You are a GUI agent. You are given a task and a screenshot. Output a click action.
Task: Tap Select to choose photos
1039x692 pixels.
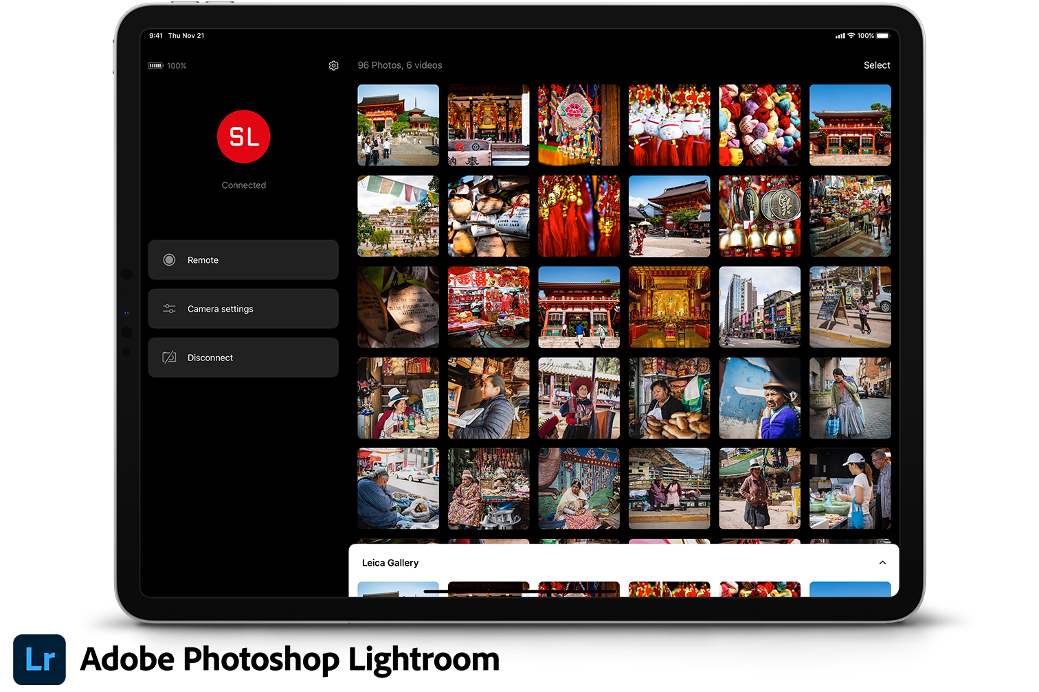pos(877,65)
